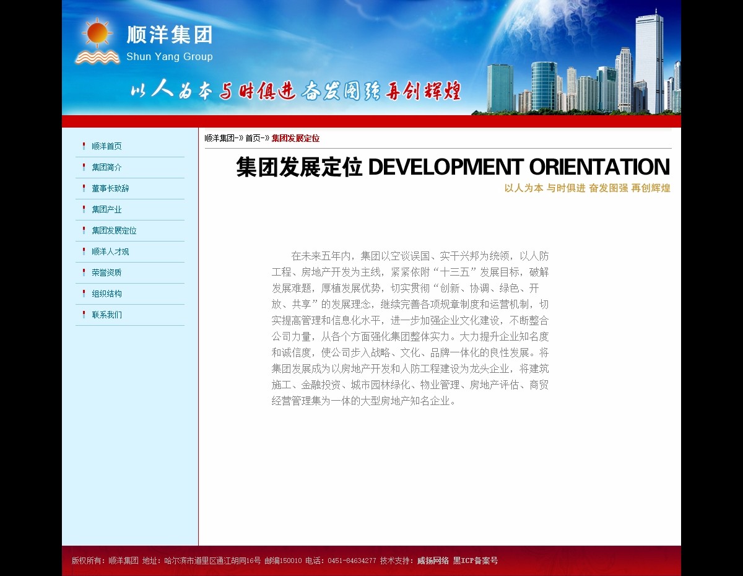
Task: Click the 顺洋集团 breadcrumb link
Action: [220, 138]
